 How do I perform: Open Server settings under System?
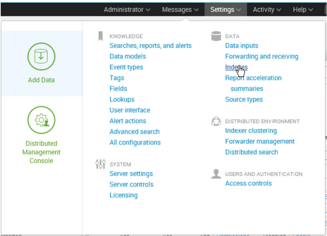tap(131, 174)
